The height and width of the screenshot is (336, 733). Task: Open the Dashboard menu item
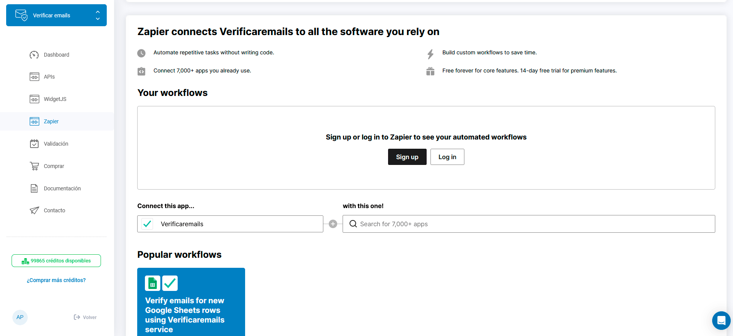(x=57, y=55)
